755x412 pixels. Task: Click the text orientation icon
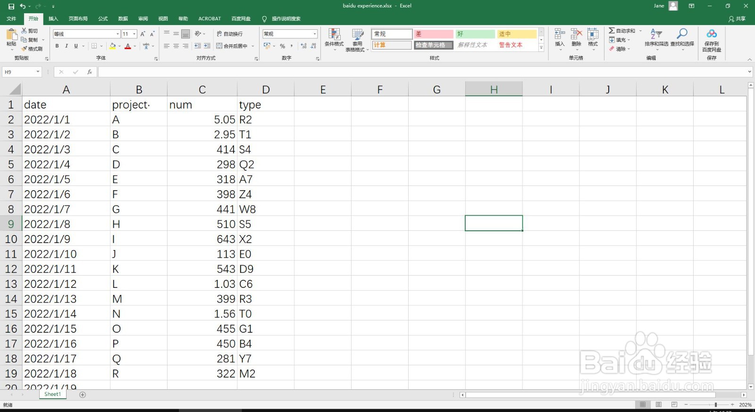point(198,34)
